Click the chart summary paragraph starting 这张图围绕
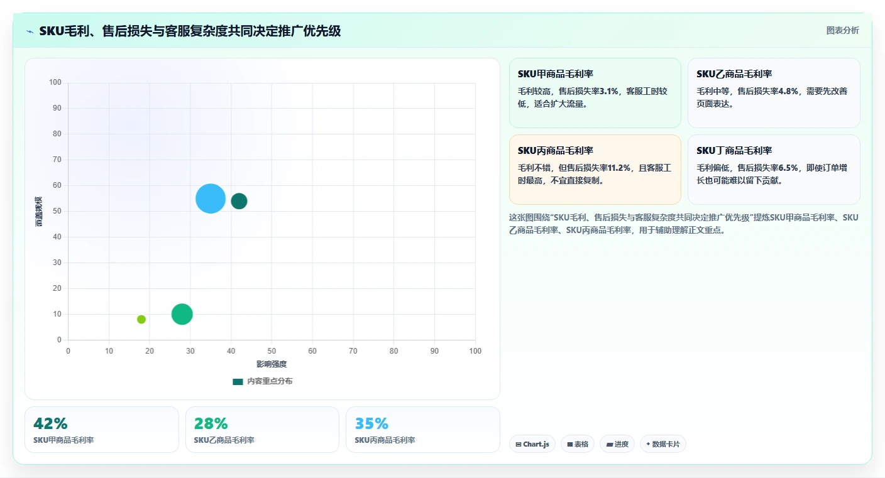The width and height of the screenshot is (885, 478). (684, 224)
